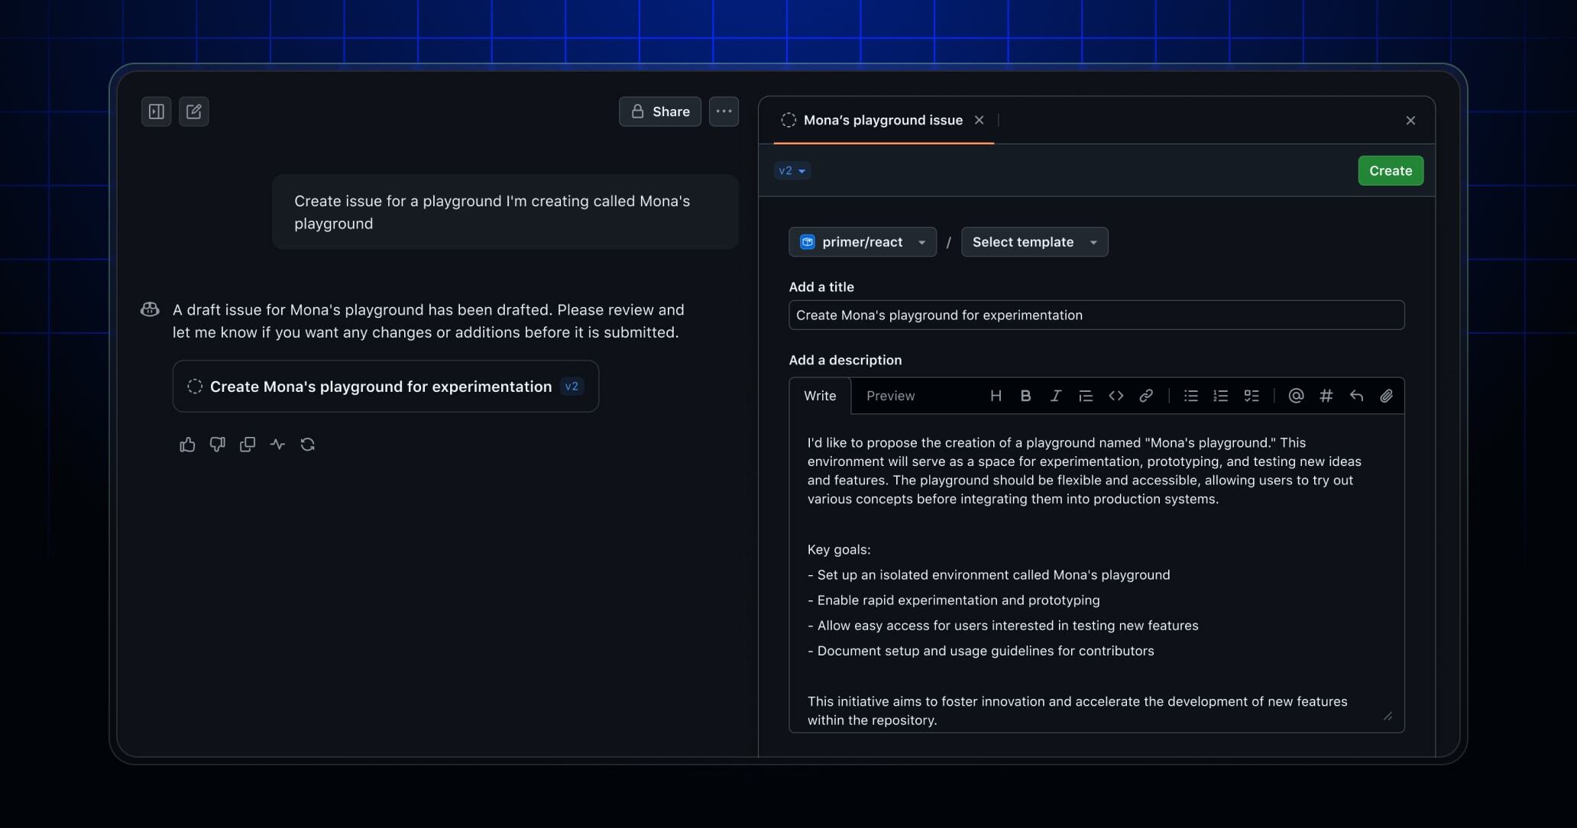Toggle the sidebar panel icon
This screenshot has height=828, width=1577.
pos(156,112)
